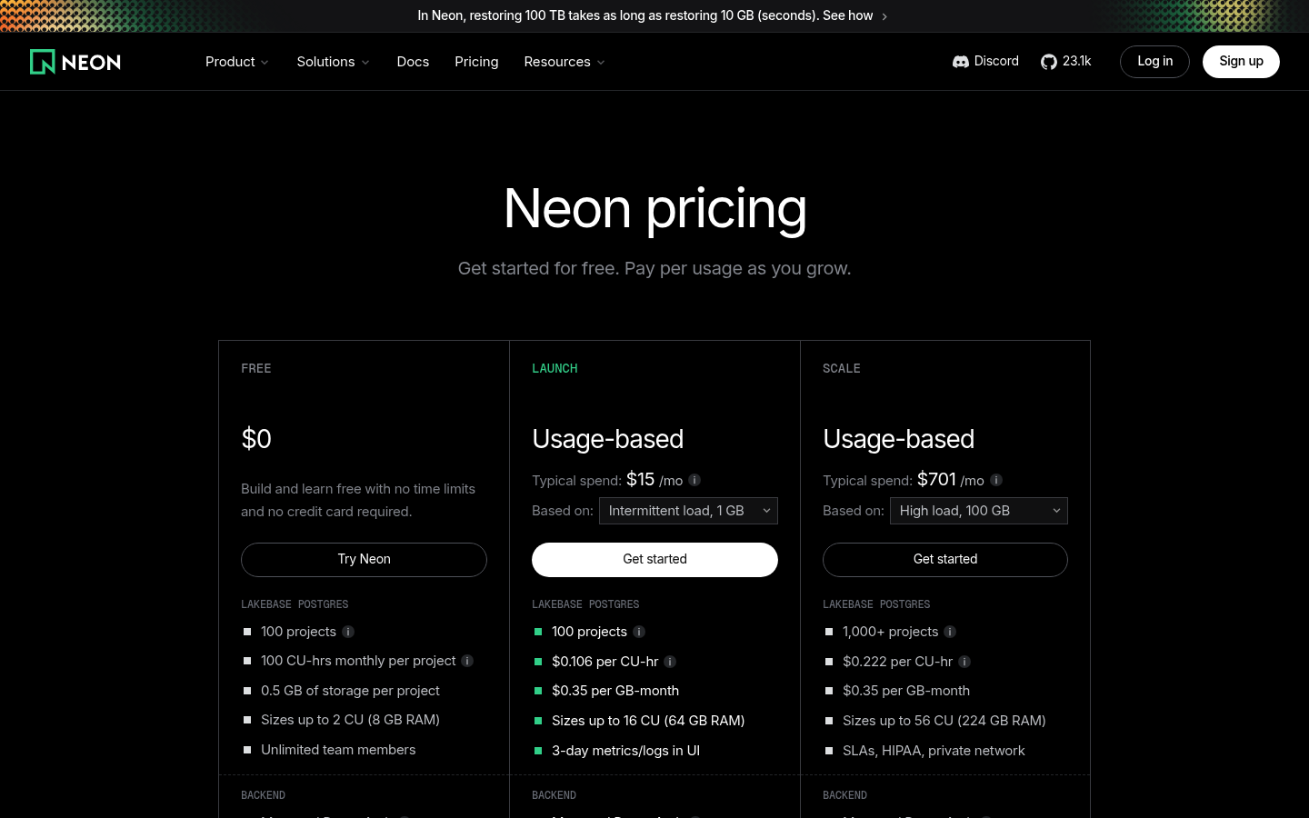The image size is (1309, 818).
Task: Expand the Product menu
Action: point(237,62)
